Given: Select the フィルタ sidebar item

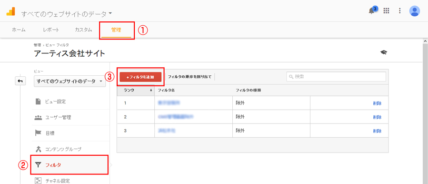Looking at the screenshot, I should (x=70, y=165).
